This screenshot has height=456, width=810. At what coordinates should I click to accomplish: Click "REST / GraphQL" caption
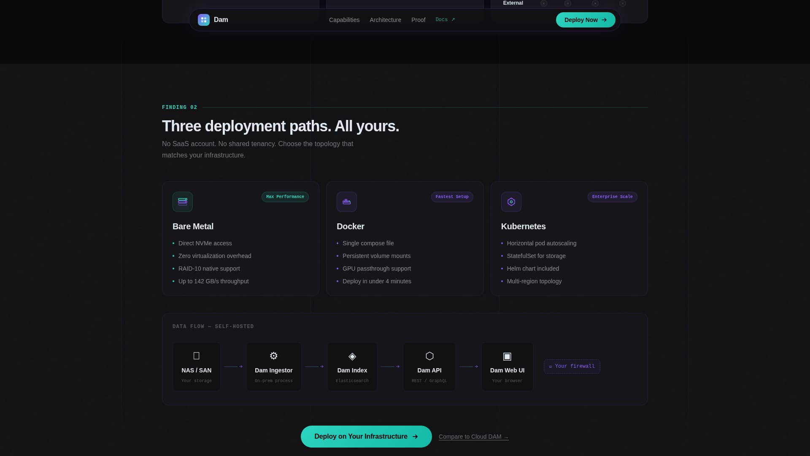(x=429, y=381)
